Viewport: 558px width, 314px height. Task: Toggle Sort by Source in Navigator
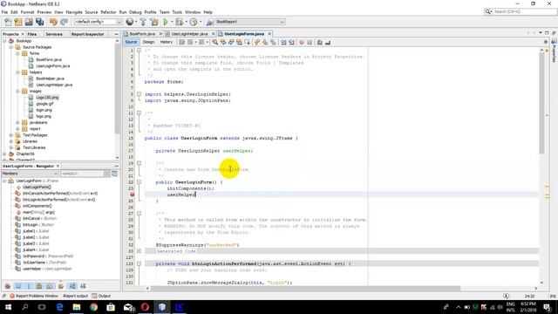click(x=83, y=286)
